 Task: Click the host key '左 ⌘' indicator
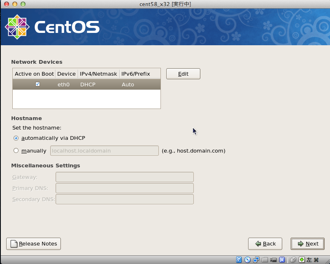(313, 260)
